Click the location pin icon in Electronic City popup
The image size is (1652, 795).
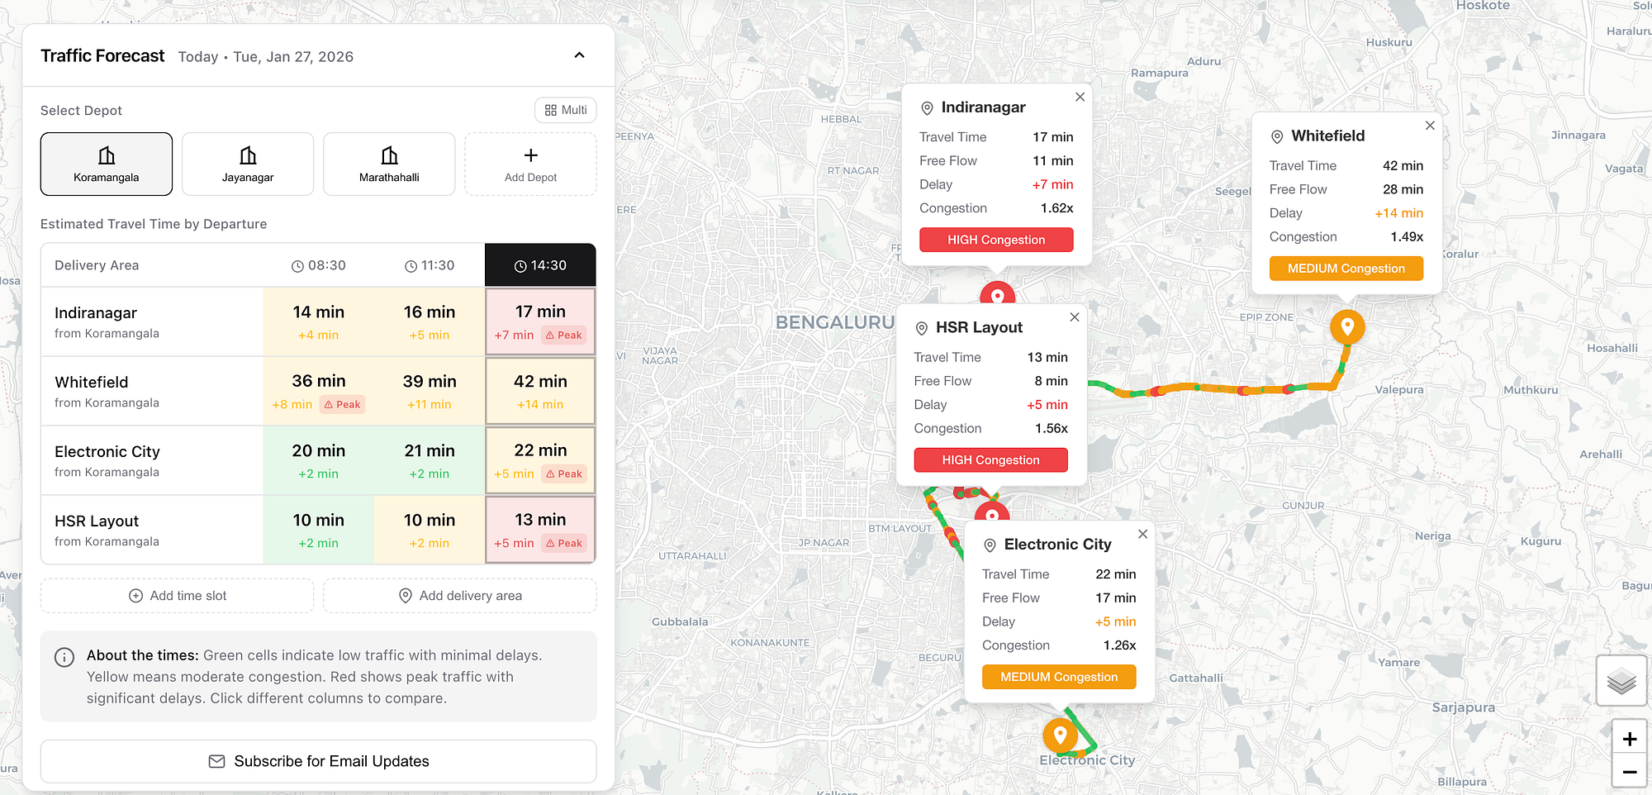pos(990,545)
